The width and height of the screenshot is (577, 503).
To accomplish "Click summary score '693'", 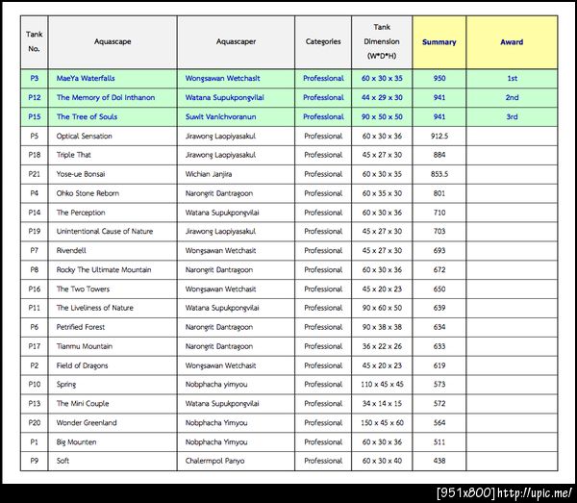I will point(439,251).
